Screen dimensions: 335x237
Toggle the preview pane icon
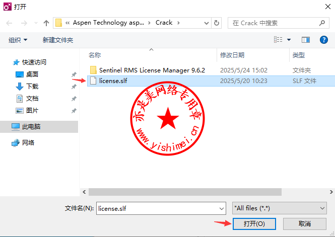coord(305,40)
